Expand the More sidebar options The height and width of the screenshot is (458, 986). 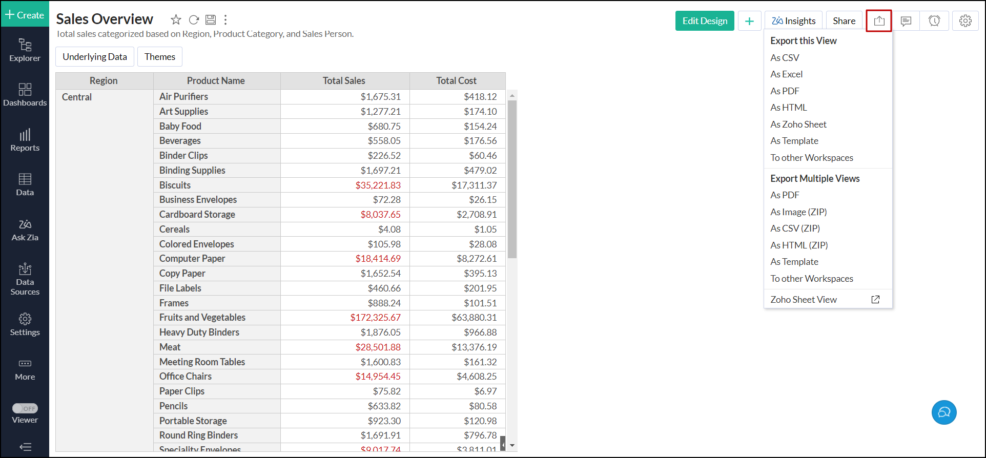point(25,369)
